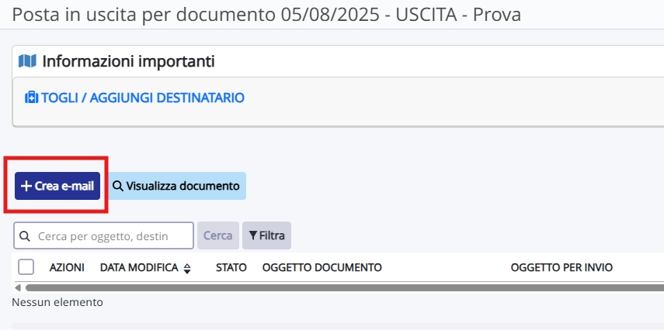Create a new e-mail with Crea e-mail

click(57, 186)
